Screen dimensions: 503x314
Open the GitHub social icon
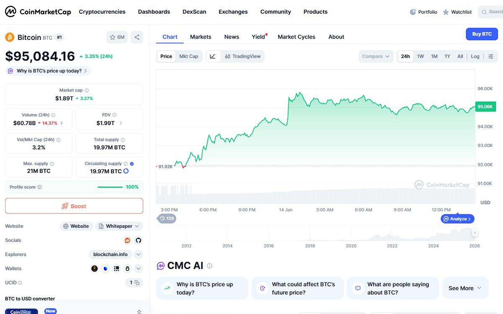coord(138,240)
